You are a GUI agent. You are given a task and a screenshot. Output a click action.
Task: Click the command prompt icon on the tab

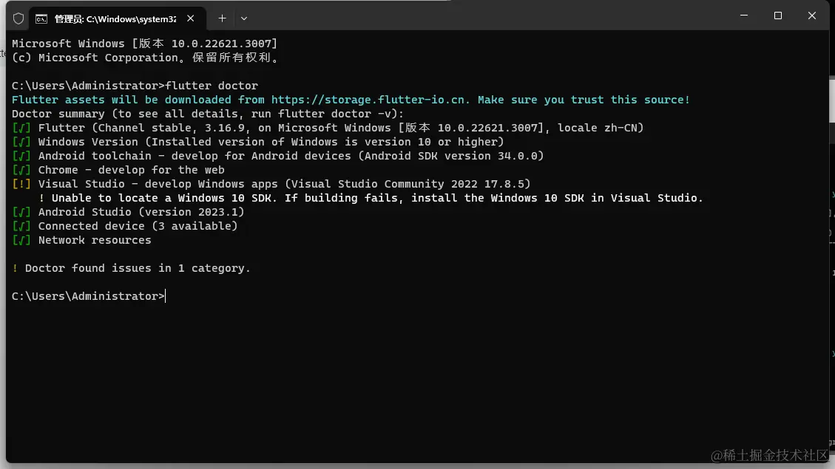[41, 19]
